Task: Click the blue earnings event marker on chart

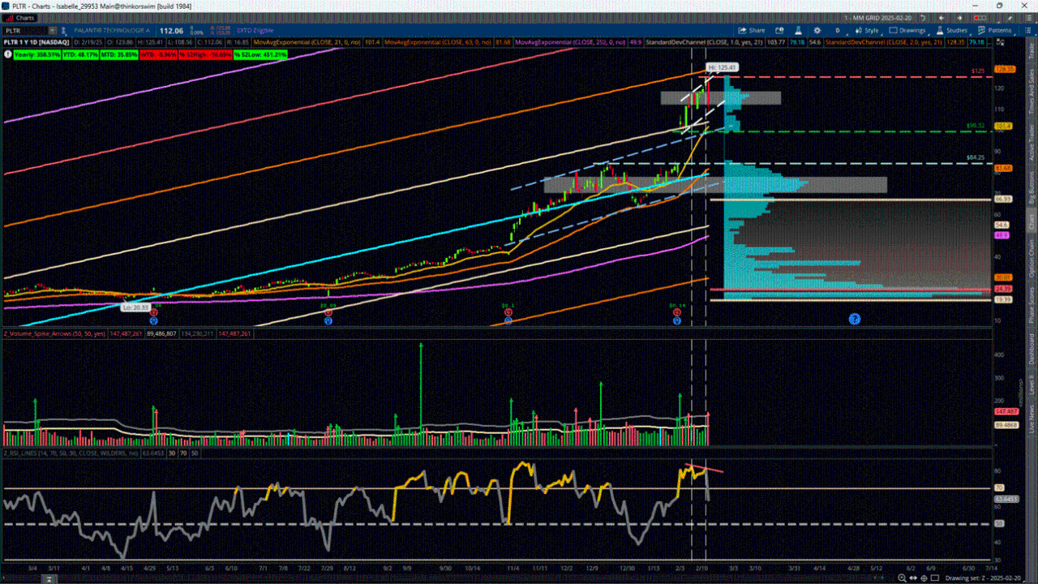Action: [854, 319]
